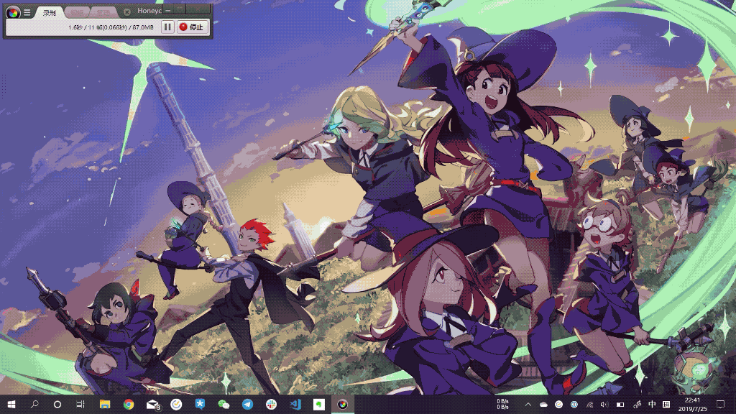
Task: Click the 停止 stop button
Action: [x=192, y=27]
